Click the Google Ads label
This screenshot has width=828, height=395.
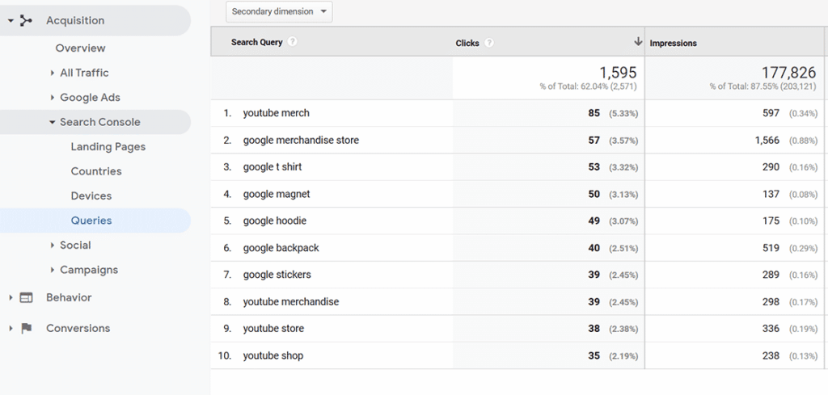point(91,98)
